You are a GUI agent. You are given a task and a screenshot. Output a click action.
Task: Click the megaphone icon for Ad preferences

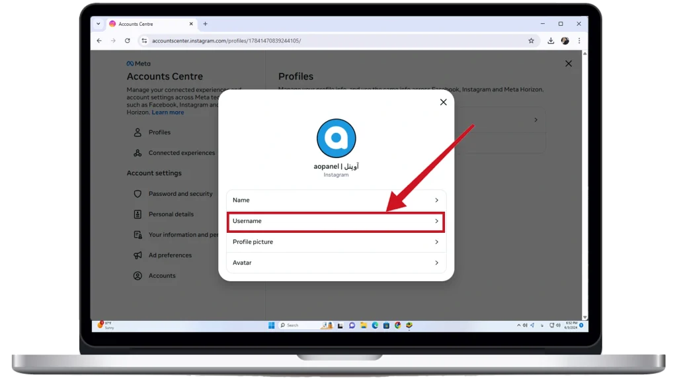click(138, 255)
